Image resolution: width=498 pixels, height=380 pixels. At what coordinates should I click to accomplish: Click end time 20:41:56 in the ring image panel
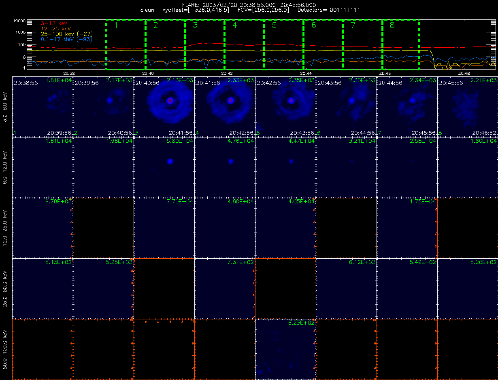(x=181, y=133)
